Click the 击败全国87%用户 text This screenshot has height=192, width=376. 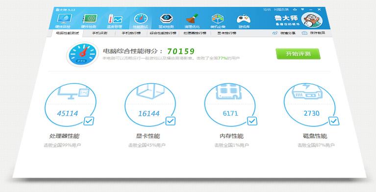point(316,145)
